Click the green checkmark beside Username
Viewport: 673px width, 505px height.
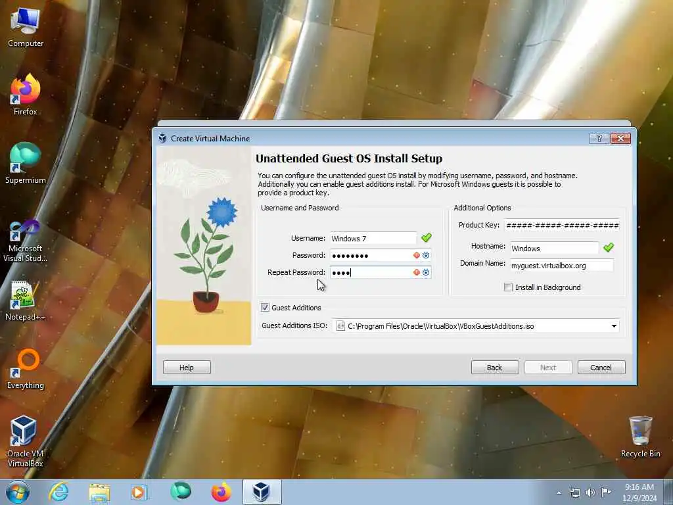click(426, 237)
